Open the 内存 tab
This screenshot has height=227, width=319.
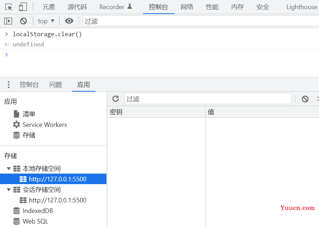point(237,7)
